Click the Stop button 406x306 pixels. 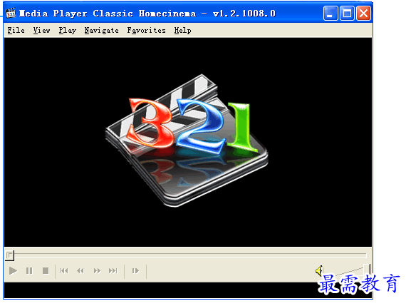[46, 271]
